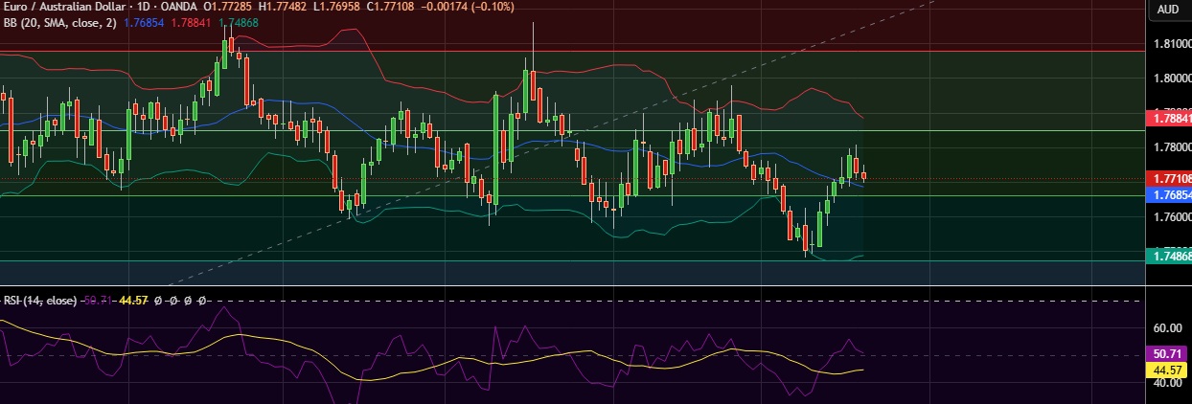
Task: Click the yellow 44.57 RSI tag on the axis
Action: (1167, 370)
